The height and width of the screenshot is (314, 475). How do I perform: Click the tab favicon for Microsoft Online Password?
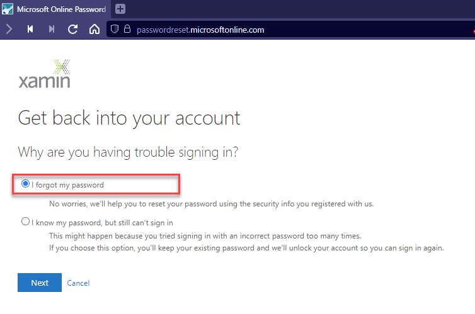tap(8, 9)
